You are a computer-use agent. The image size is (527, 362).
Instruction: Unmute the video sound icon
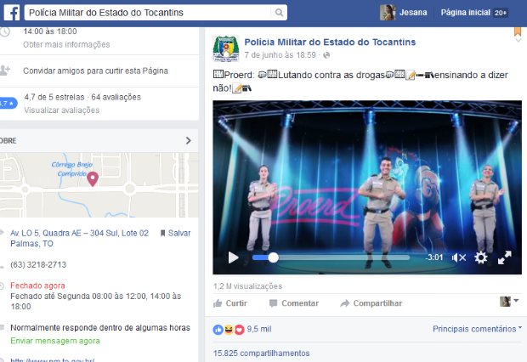click(x=459, y=257)
